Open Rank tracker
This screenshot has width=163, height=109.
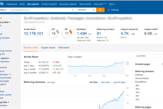[85, 4]
